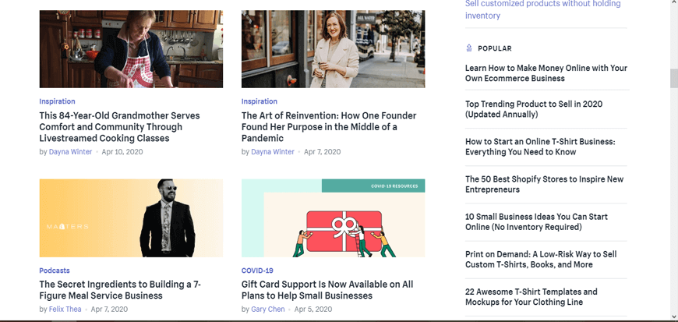Click the Popular section icon
This screenshot has width=678, height=322.
point(469,48)
